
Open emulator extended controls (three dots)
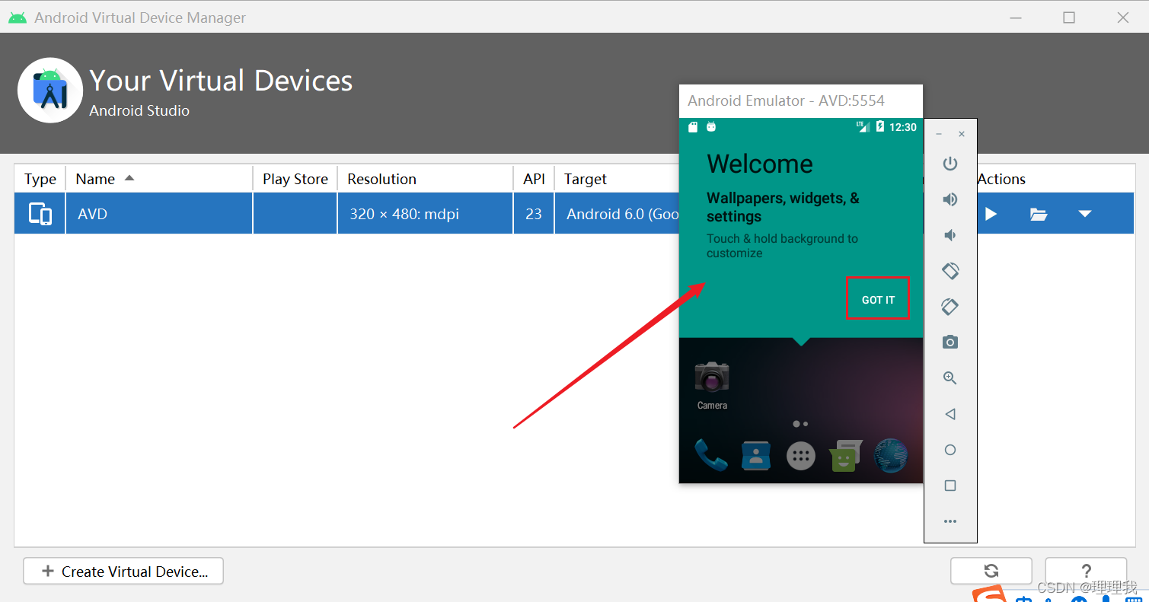click(x=950, y=521)
